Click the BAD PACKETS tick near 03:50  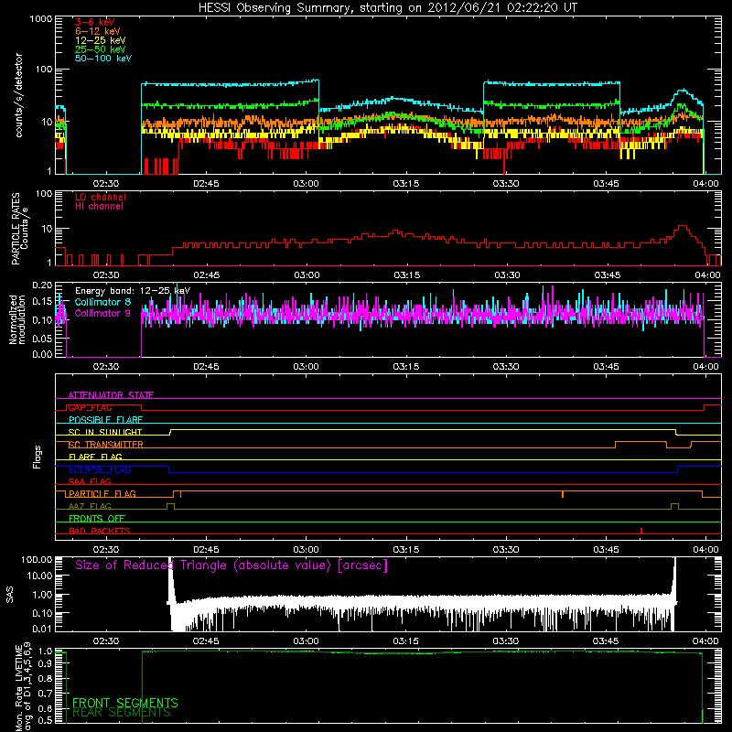(641, 531)
